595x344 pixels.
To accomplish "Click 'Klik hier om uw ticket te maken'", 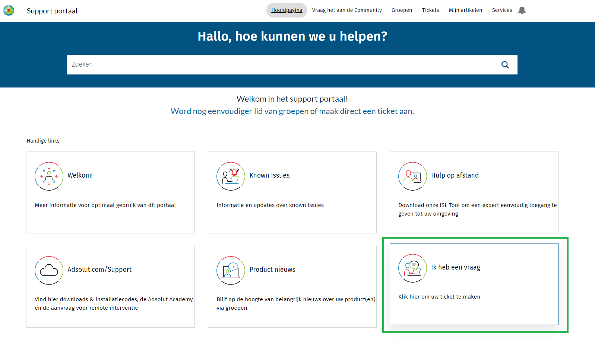I will click(439, 297).
